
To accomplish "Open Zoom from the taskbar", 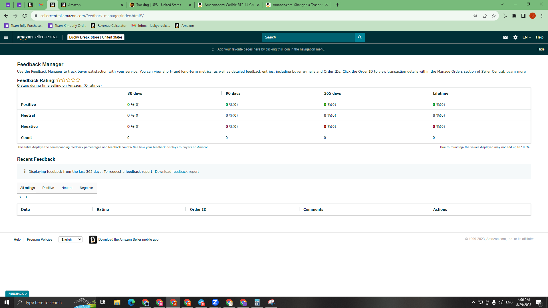I will 215,302.
